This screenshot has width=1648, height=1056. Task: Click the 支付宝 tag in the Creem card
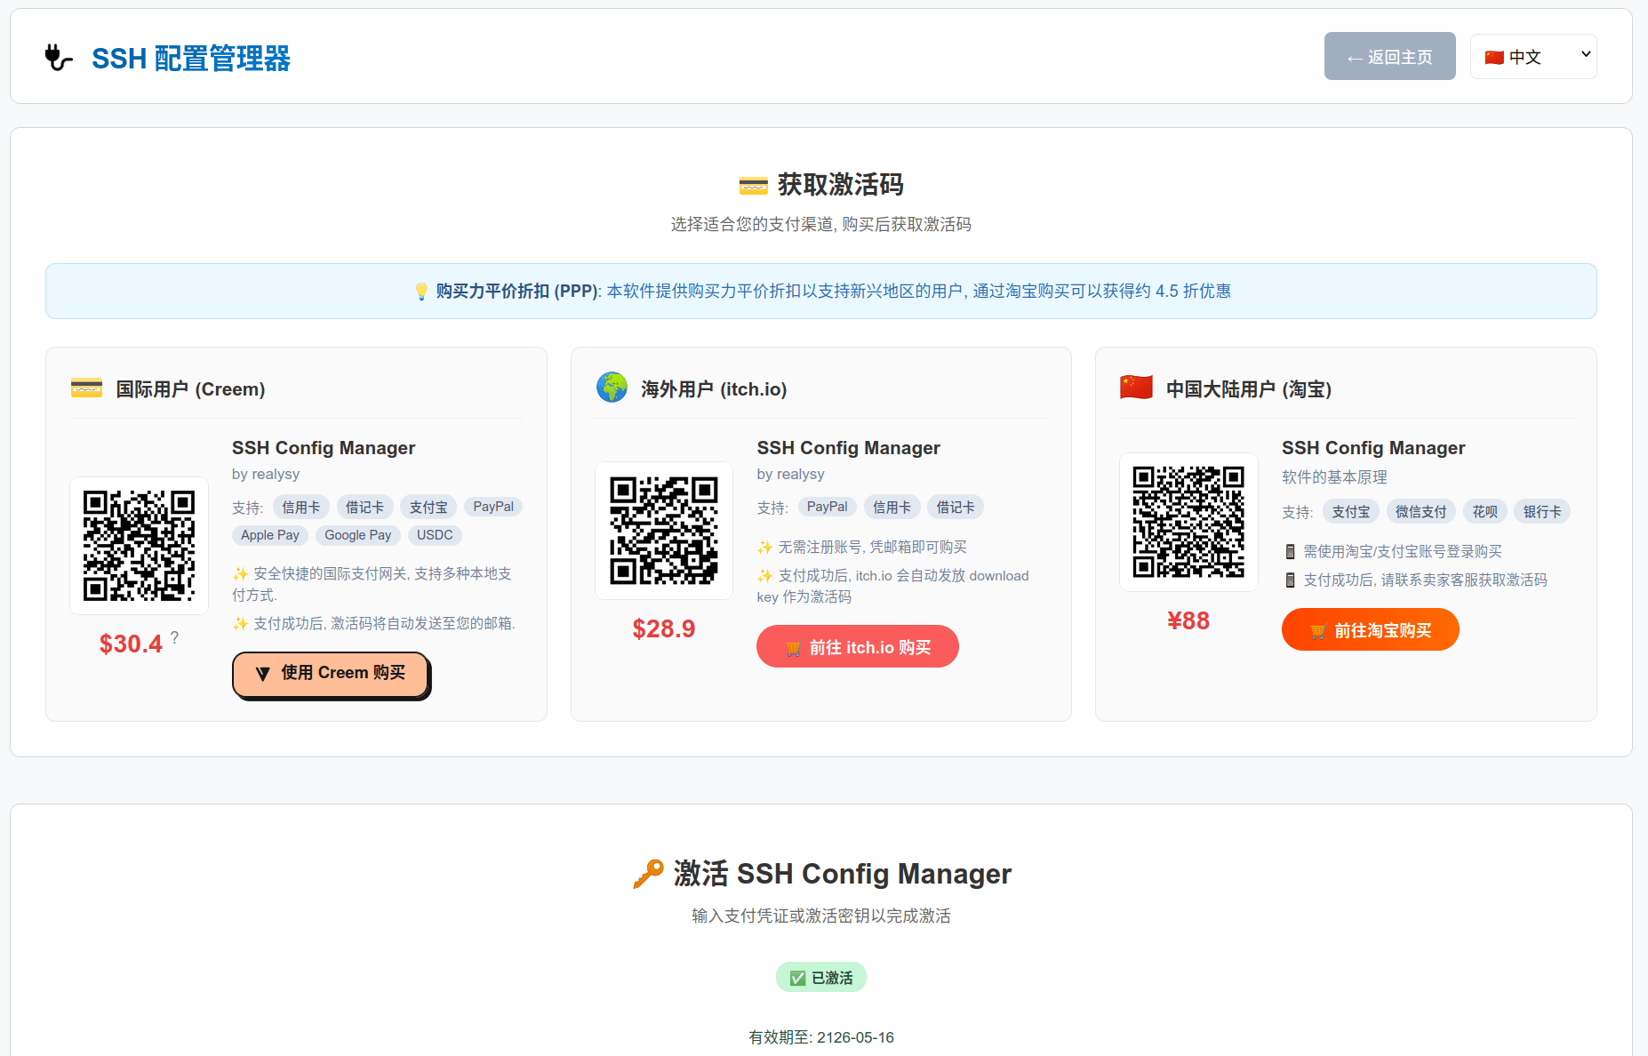428,507
